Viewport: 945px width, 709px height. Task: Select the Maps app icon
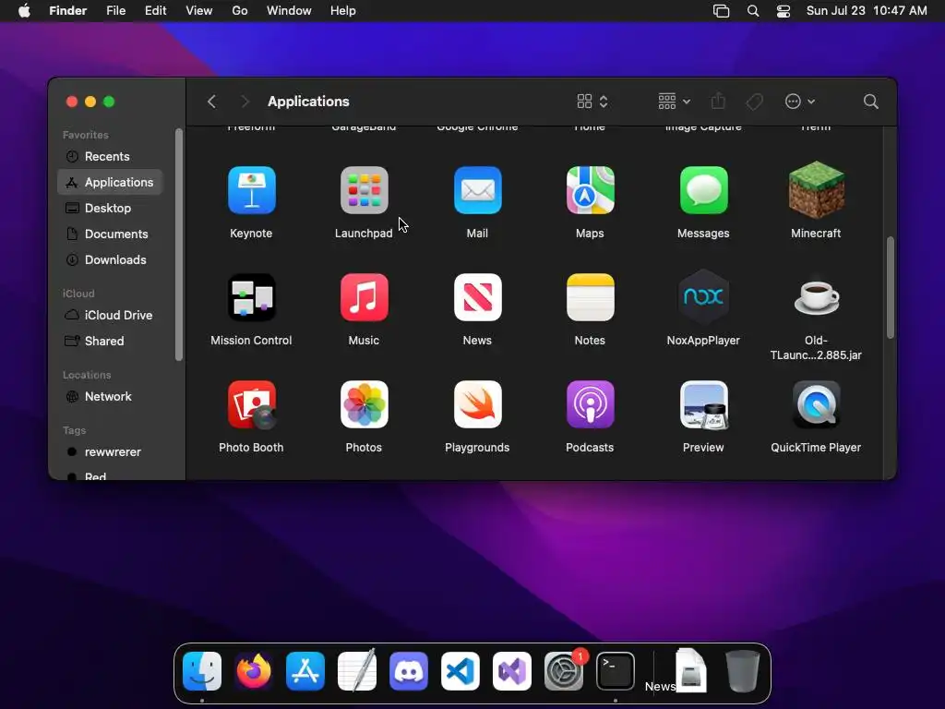(590, 190)
